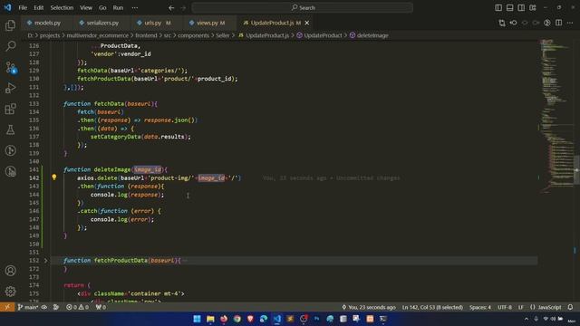This screenshot has width=580, height=326.
Task: Open the Terminal icon in the taskbar
Action: pyautogui.click(x=383, y=319)
